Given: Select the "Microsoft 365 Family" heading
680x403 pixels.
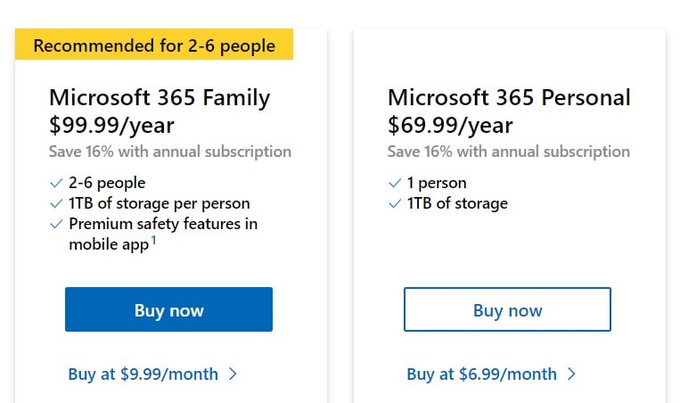Looking at the screenshot, I should click(x=160, y=97).
